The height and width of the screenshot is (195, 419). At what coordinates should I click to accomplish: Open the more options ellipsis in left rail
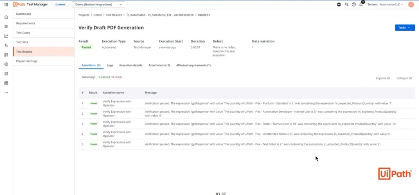click(6, 93)
